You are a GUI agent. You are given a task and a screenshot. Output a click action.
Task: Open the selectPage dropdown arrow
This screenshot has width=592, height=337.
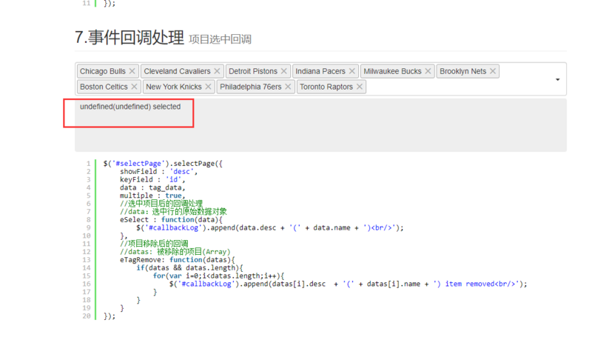coord(557,79)
